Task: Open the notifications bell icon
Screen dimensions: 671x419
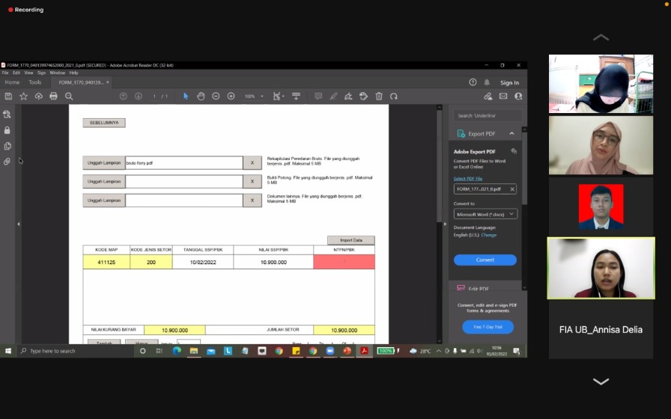Action: tap(487, 82)
